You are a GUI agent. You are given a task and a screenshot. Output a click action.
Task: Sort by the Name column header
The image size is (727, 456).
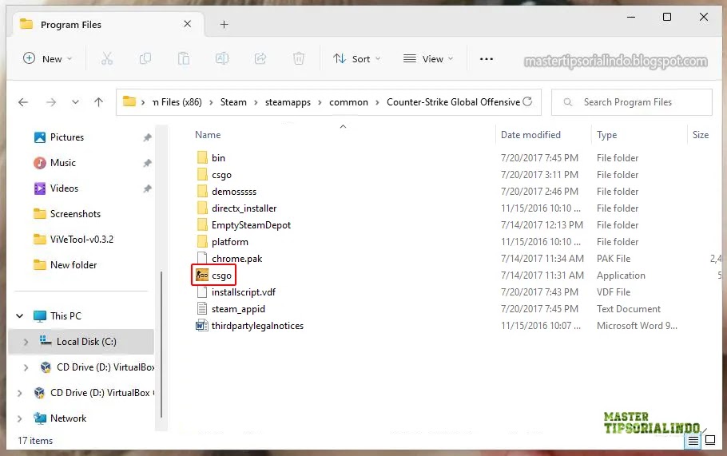click(208, 135)
